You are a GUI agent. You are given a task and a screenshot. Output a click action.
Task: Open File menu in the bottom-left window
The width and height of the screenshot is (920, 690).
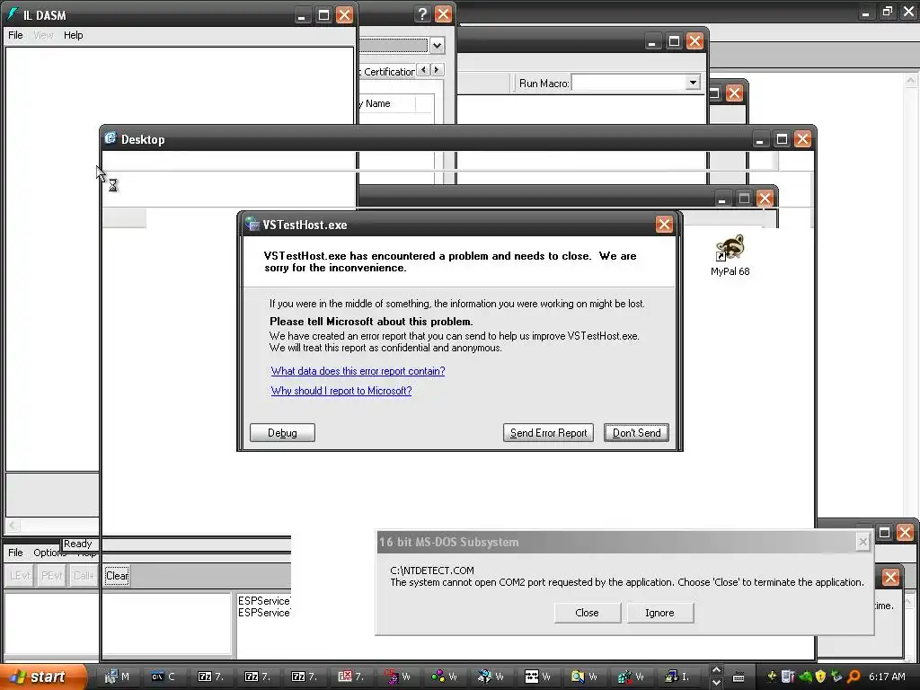coord(15,553)
